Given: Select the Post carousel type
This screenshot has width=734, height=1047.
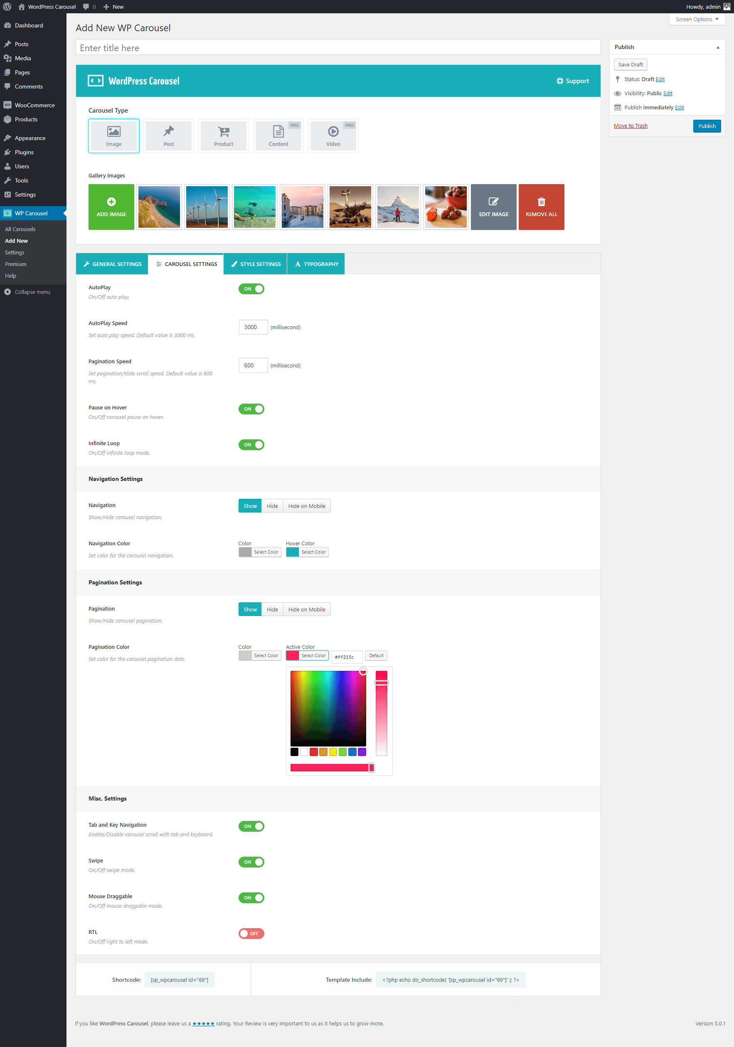Looking at the screenshot, I should [x=169, y=136].
